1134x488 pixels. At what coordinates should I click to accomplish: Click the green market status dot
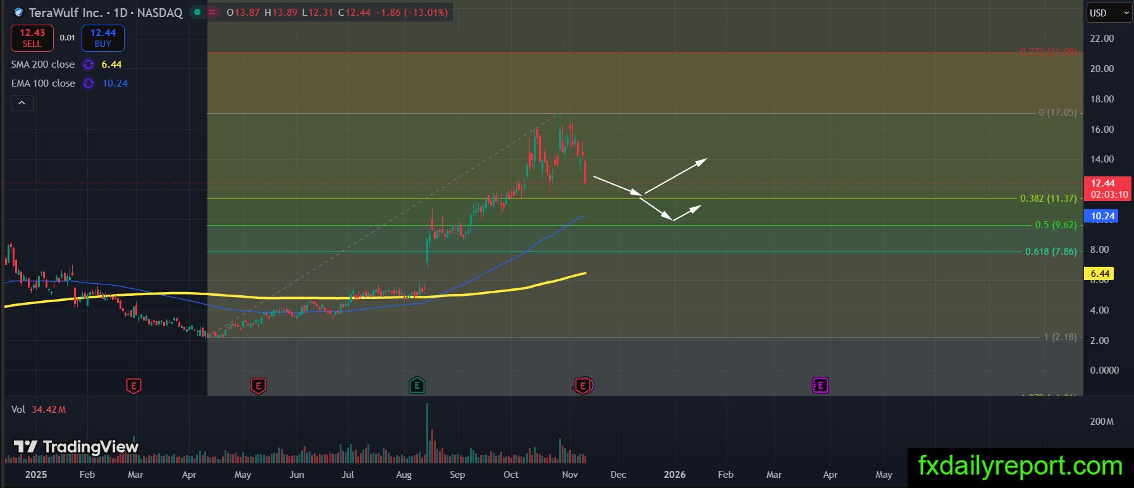click(198, 12)
